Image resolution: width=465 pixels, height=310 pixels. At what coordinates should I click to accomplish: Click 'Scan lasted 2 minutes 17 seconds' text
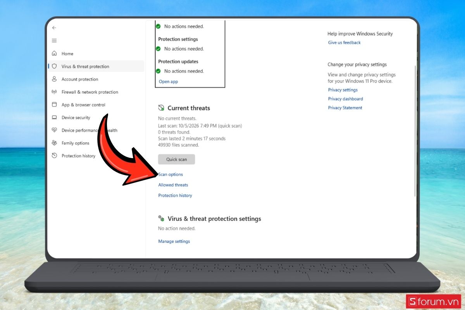point(192,138)
